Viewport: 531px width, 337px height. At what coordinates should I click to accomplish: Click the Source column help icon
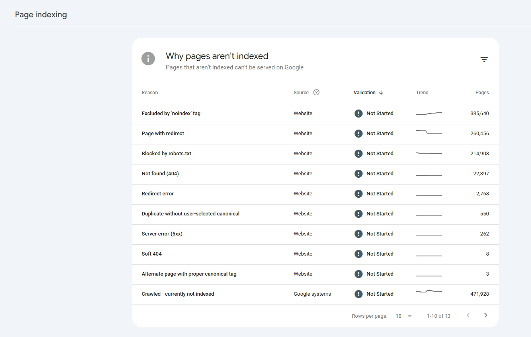[316, 92]
